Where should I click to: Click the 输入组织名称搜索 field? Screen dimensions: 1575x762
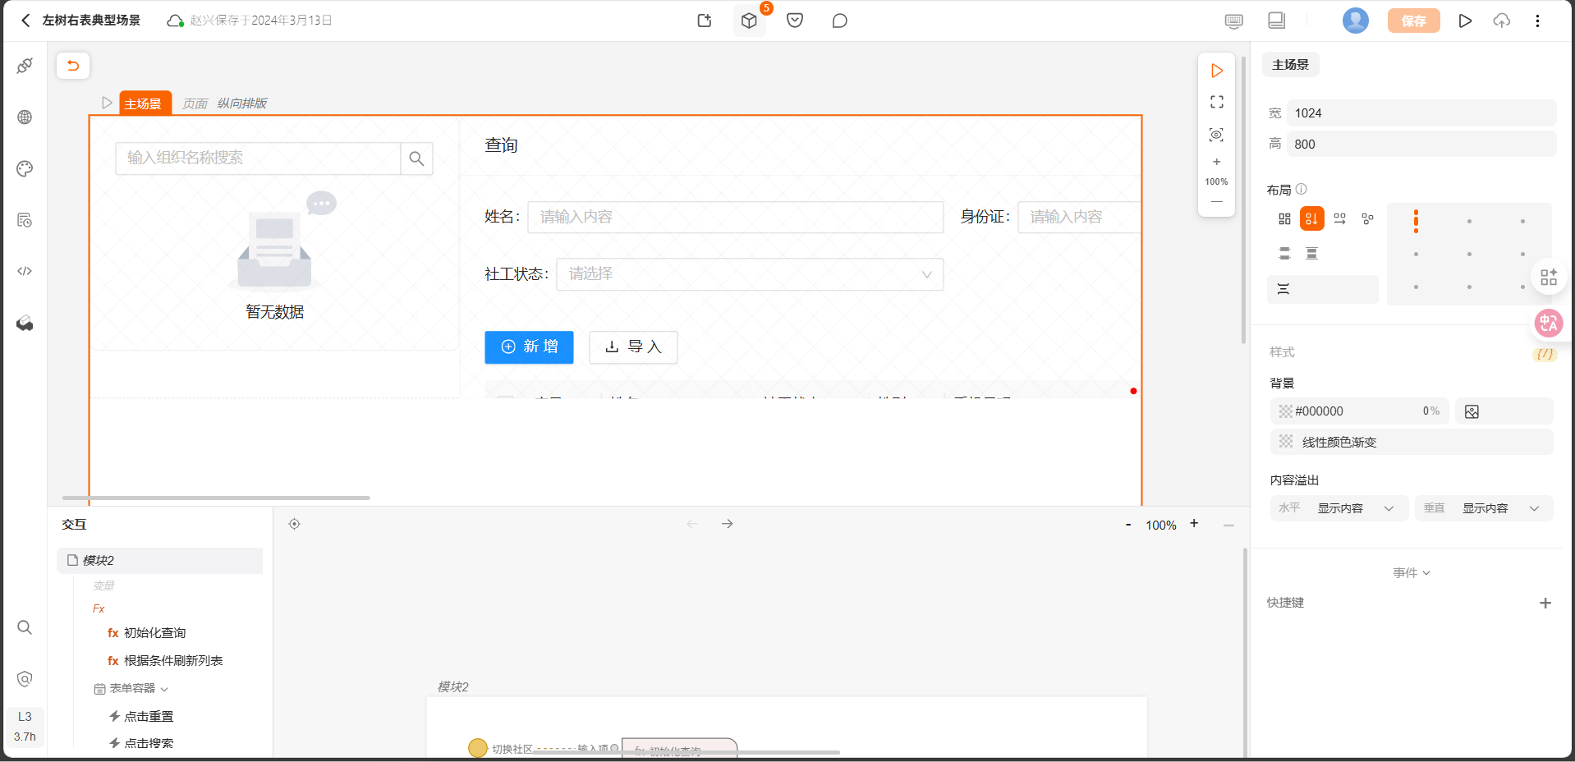click(258, 158)
